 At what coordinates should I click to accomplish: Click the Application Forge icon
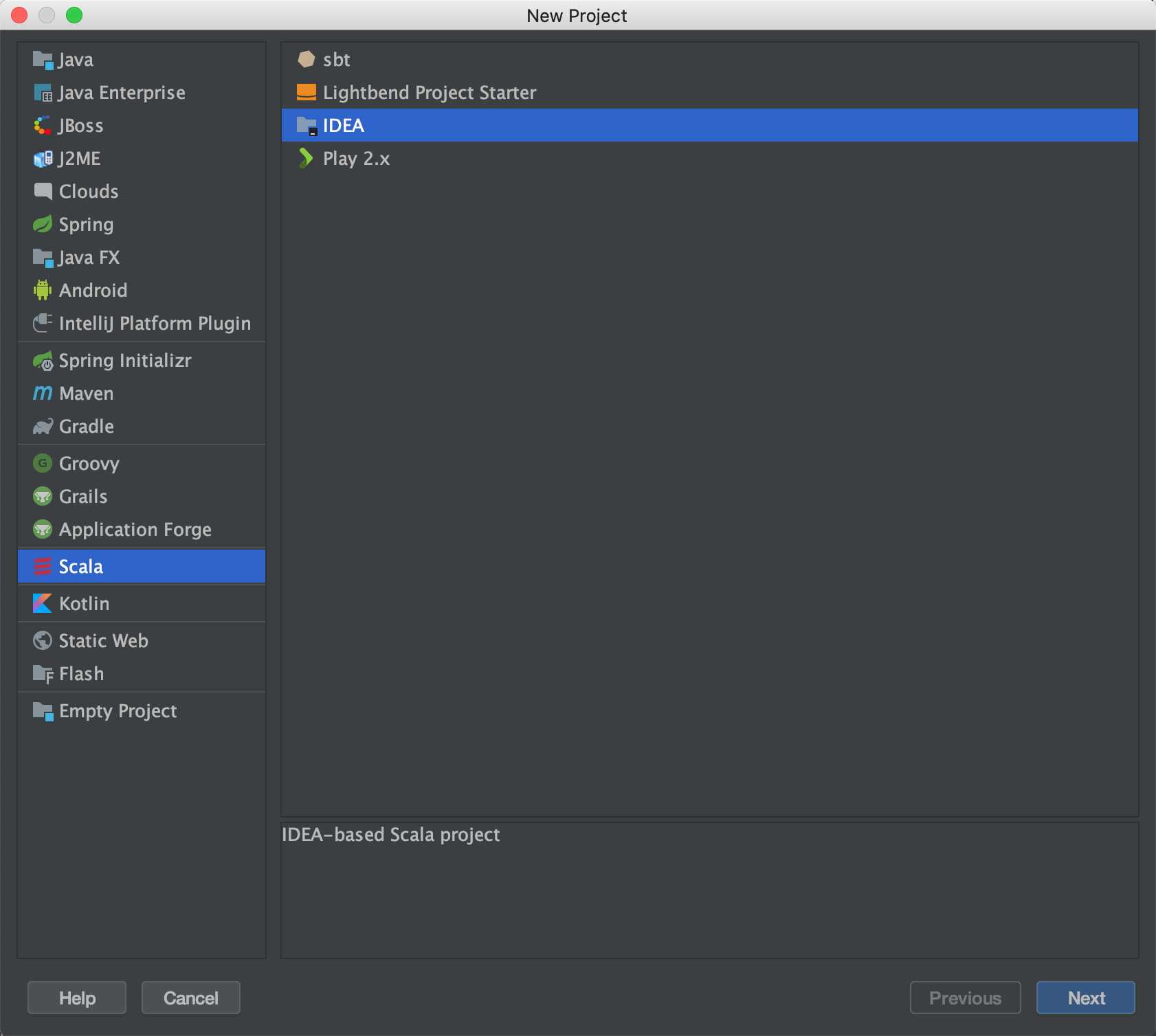point(43,530)
